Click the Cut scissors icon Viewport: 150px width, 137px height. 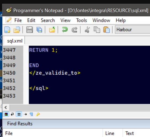(x=87, y=30)
